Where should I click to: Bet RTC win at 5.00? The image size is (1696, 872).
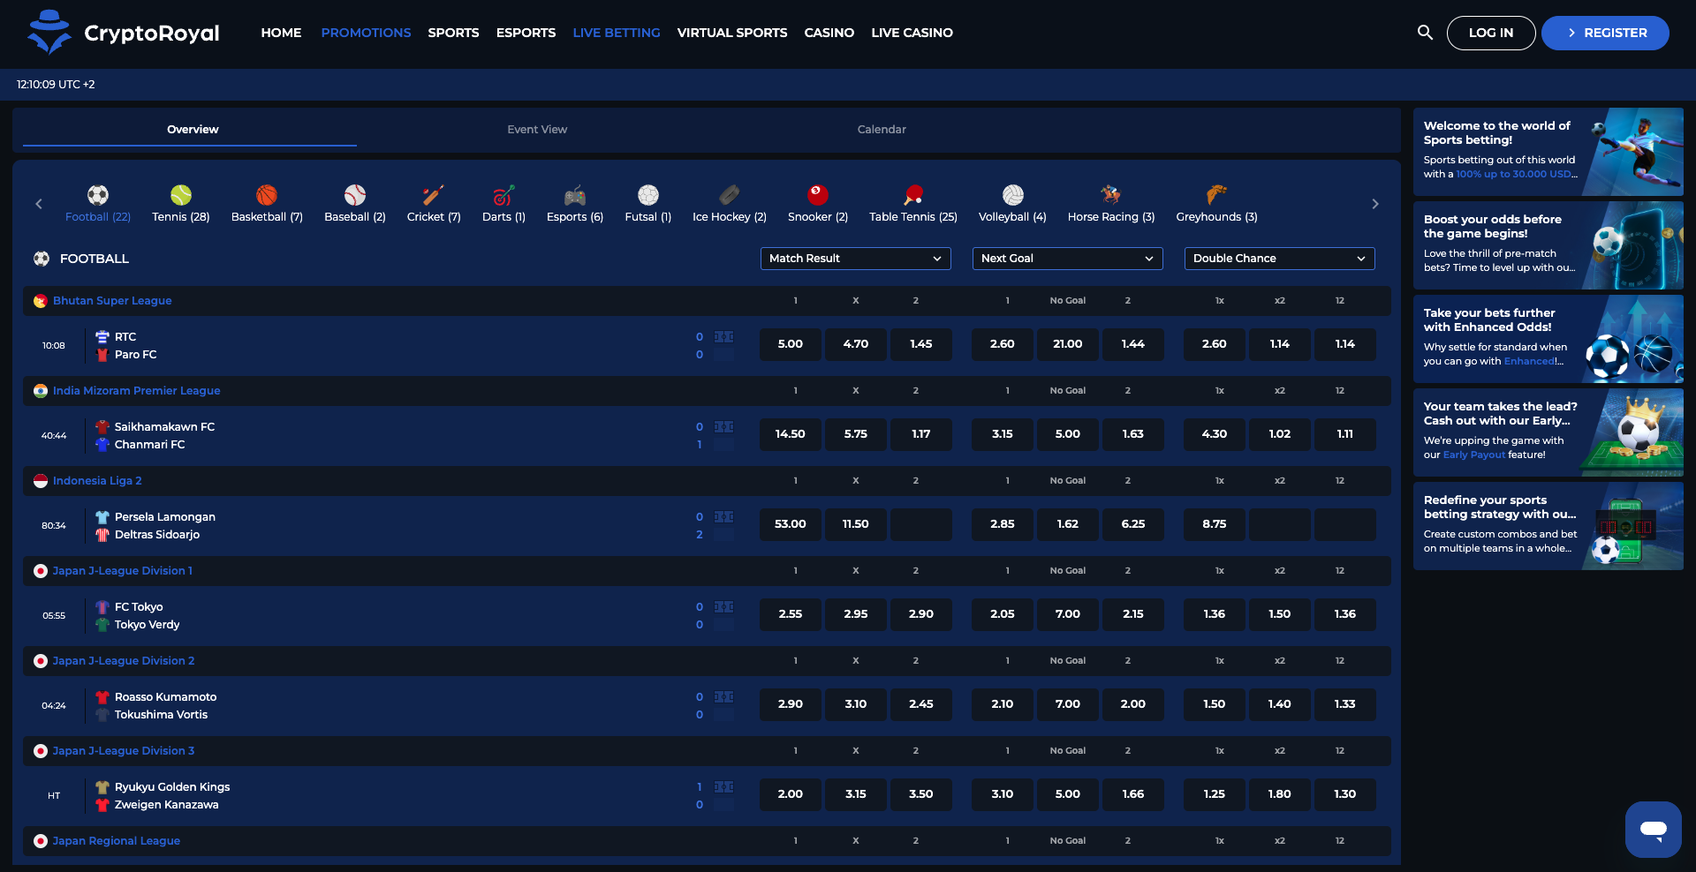pos(791,344)
